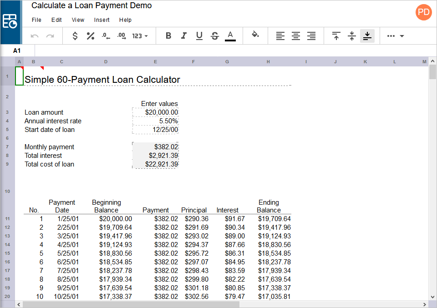
Task: Select the 5.50% interest rate cell
Action: coord(156,121)
